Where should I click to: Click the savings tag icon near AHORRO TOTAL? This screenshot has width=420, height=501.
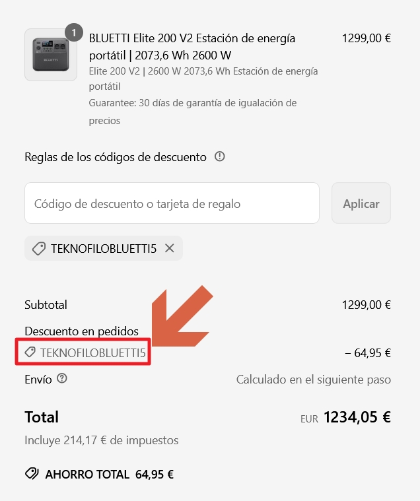32,474
